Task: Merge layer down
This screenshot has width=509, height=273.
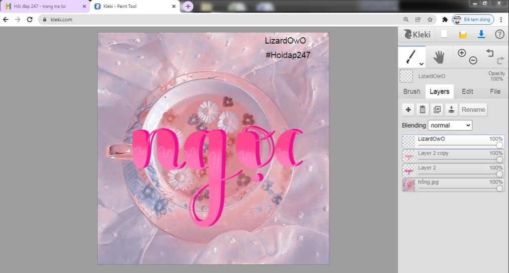Action: 451,110
